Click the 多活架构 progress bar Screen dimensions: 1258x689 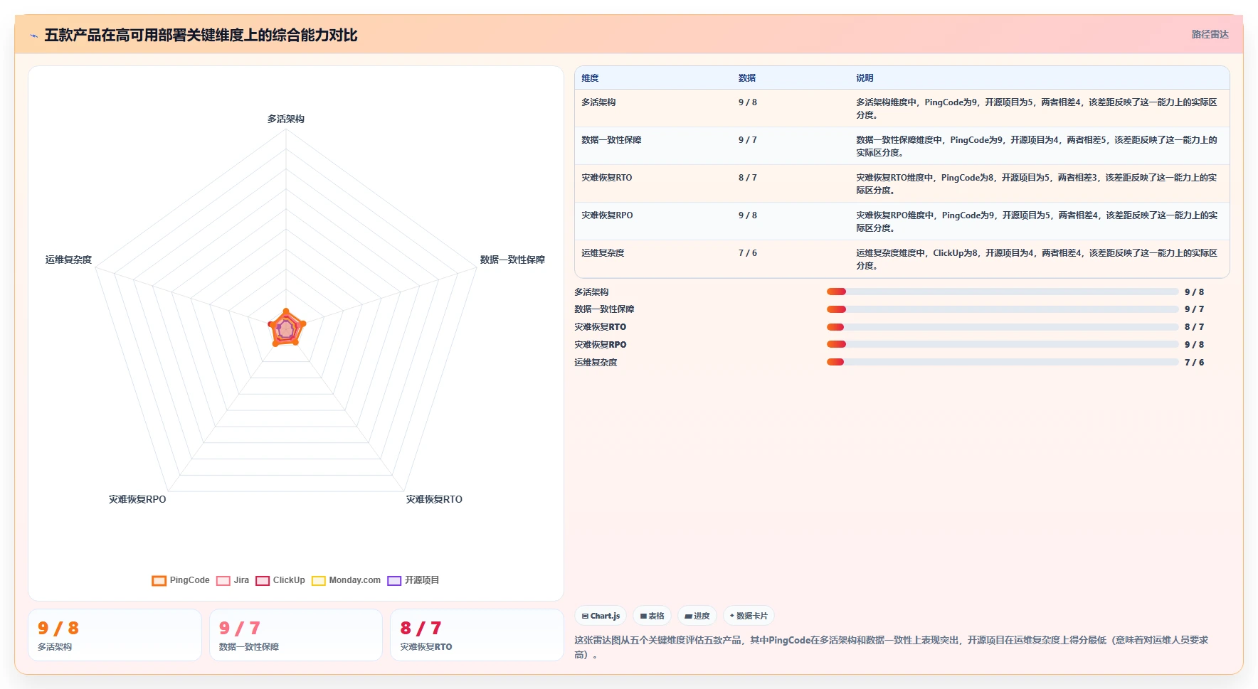tap(1003, 292)
